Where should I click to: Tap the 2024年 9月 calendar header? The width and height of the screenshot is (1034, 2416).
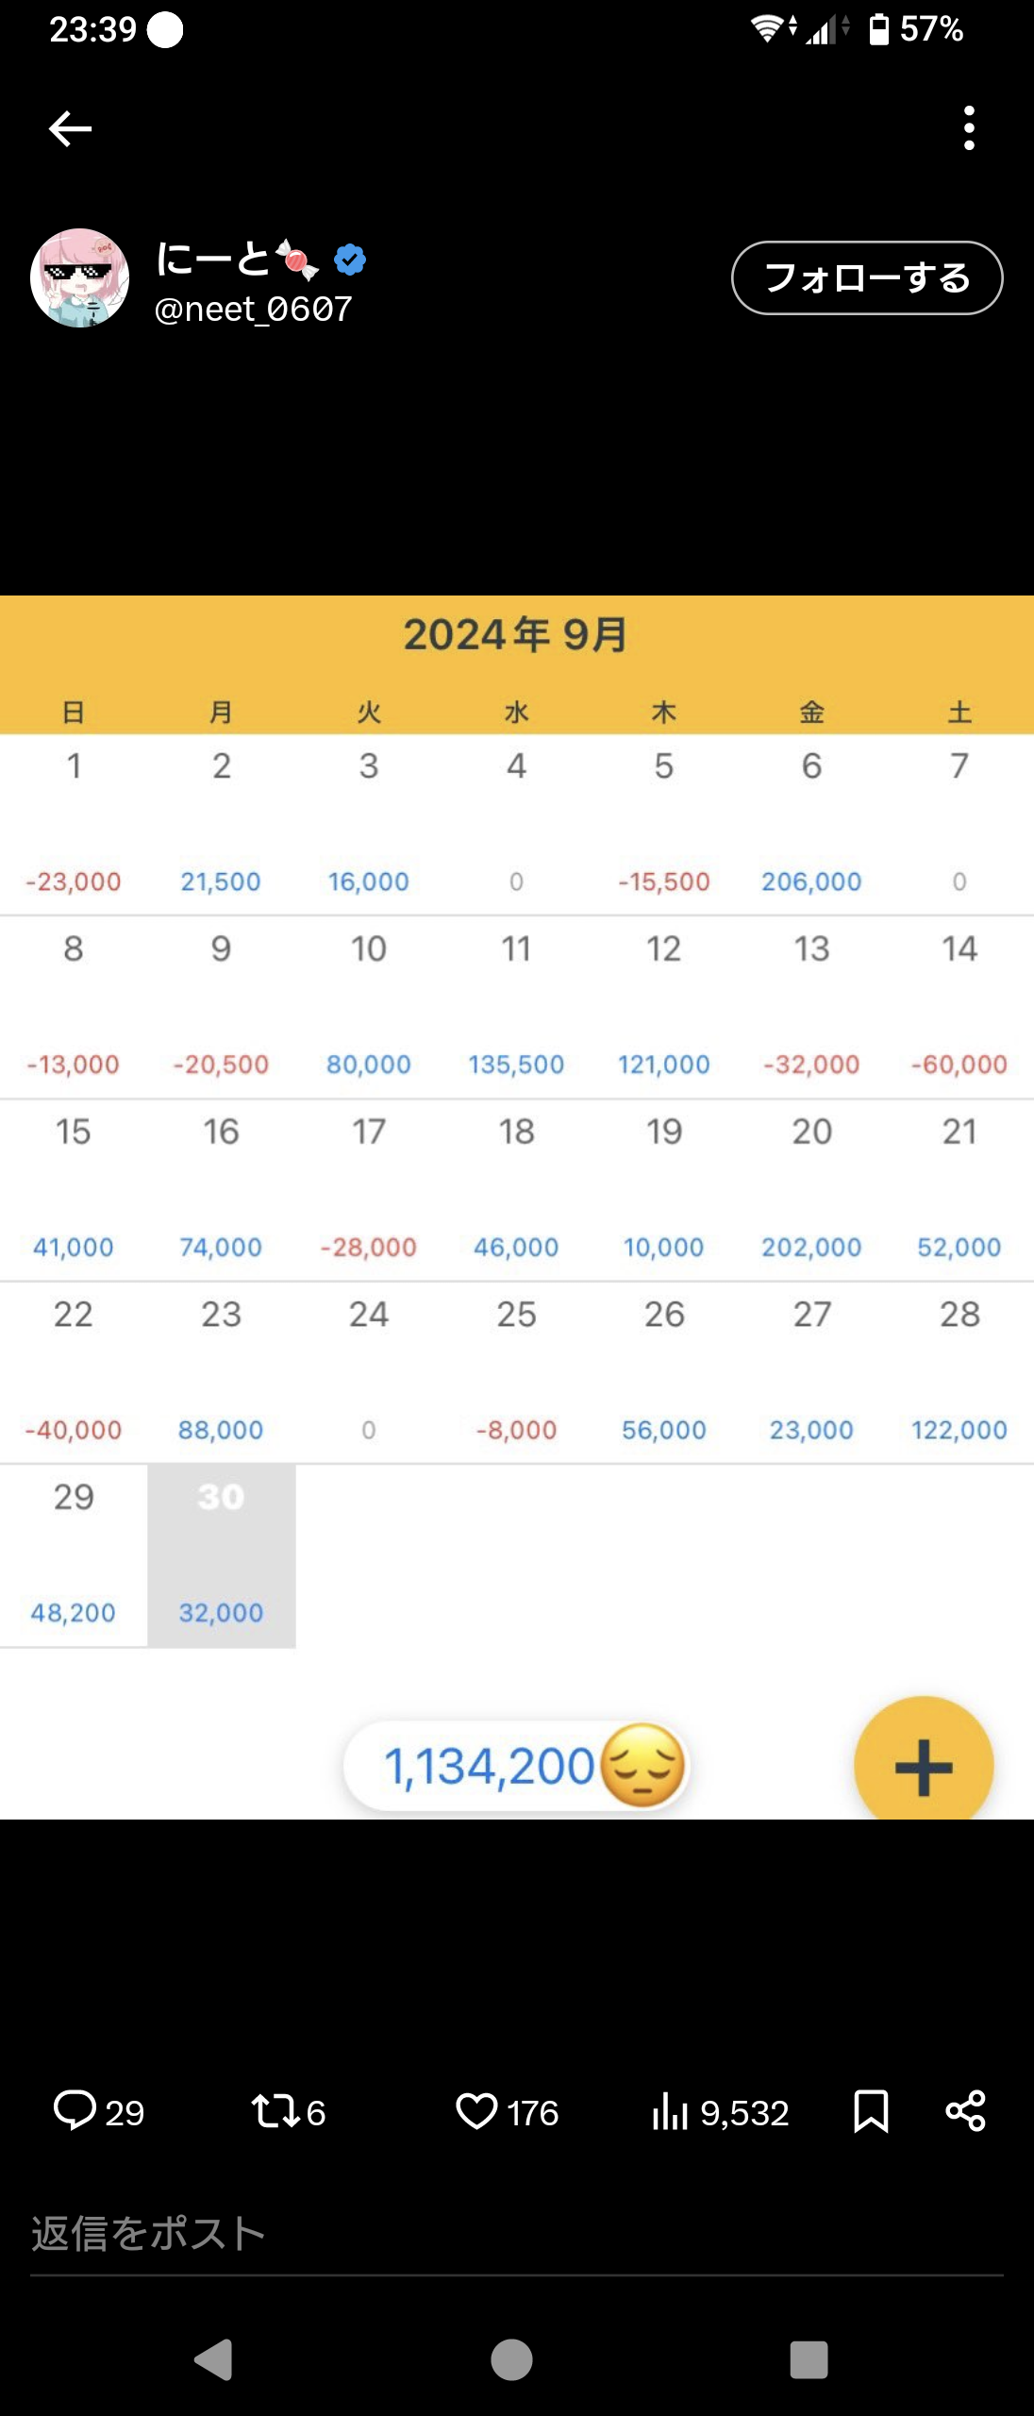tap(516, 634)
